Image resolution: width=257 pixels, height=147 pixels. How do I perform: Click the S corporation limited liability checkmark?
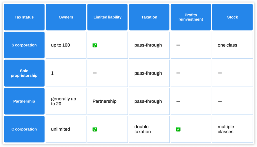point(95,45)
